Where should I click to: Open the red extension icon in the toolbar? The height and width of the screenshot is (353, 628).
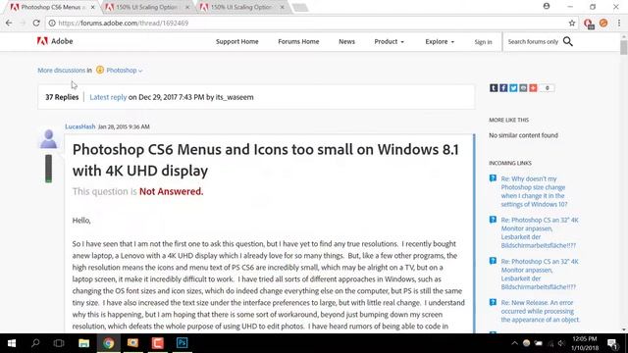[x=588, y=24]
